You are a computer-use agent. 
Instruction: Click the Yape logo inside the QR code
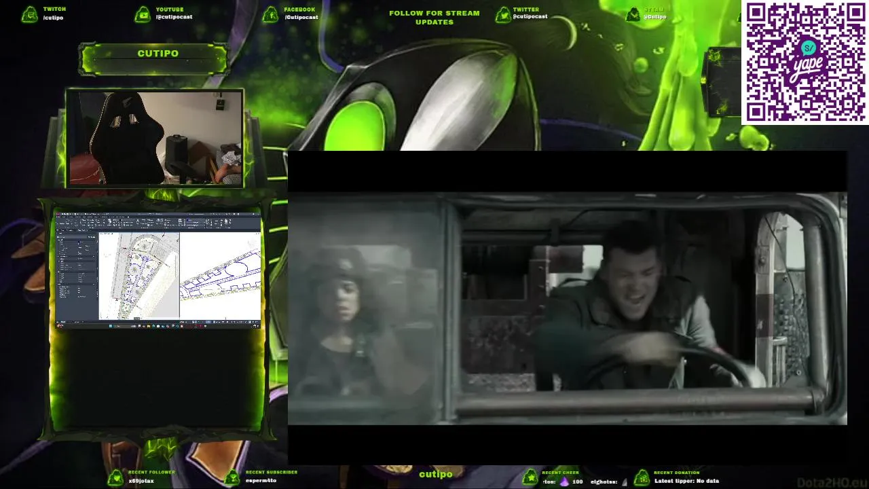point(806,62)
